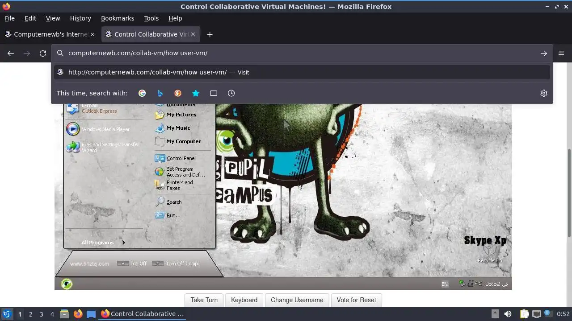The image size is (572, 321).
Task: Expand All Programs in start menu
Action: [x=103, y=243]
